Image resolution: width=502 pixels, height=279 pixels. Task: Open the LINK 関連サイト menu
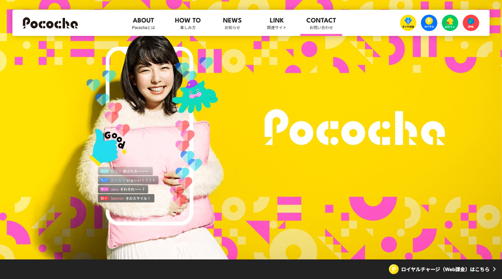[276, 23]
